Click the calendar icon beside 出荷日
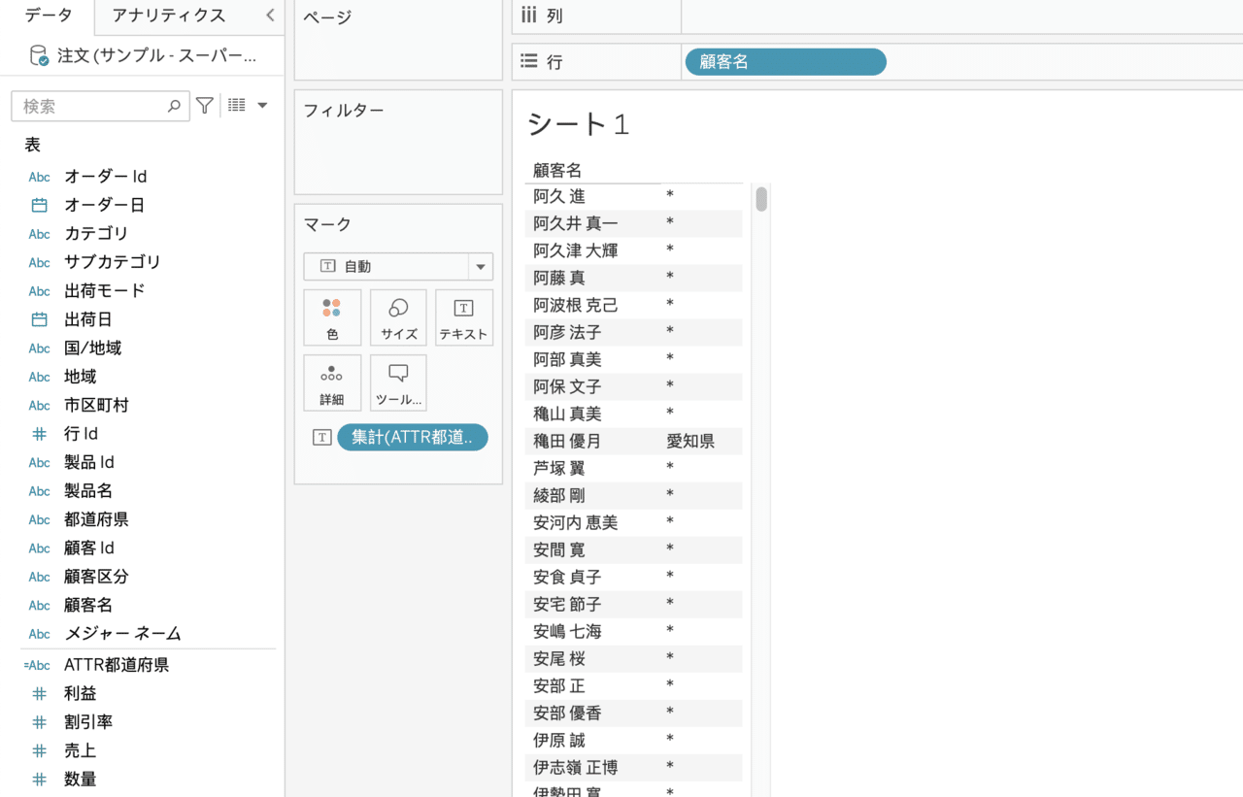1243x797 pixels. (x=40, y=319)
